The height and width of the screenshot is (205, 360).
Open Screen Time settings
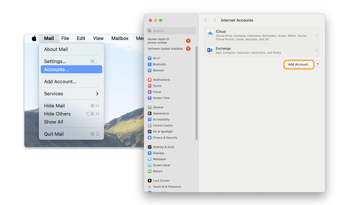coord(161,98)
